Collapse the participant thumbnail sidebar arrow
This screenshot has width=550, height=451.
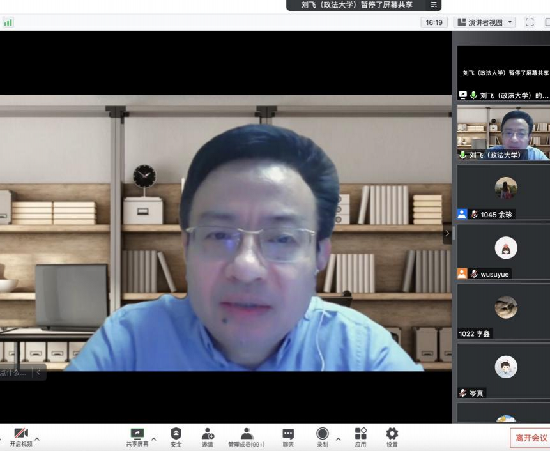[x=447, y=233]
